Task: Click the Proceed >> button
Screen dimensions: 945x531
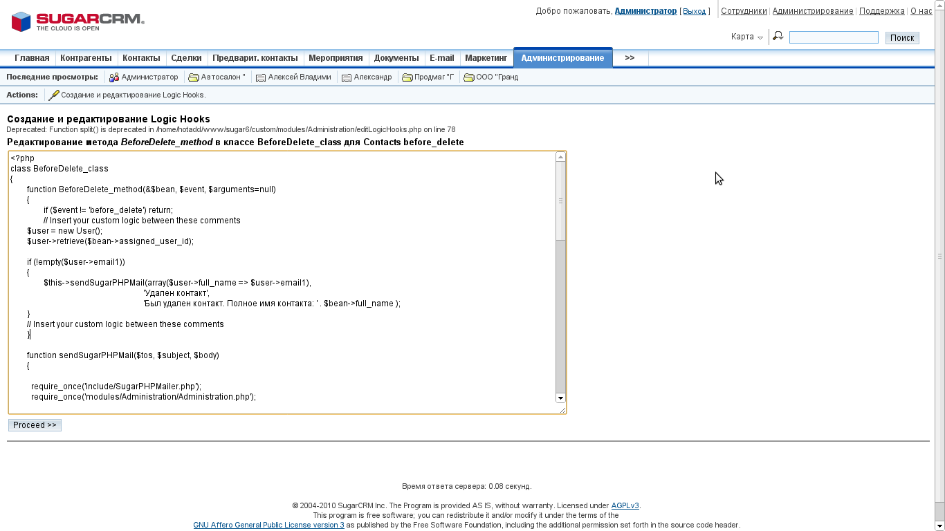Action: 35,425
